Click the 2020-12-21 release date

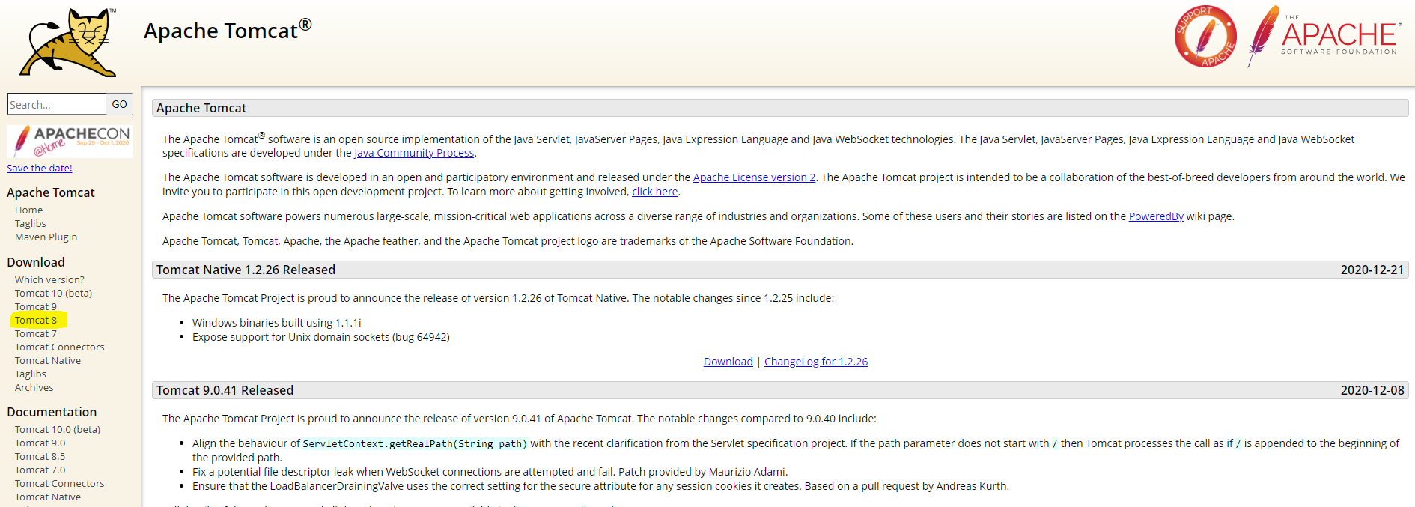(1372, 270)
